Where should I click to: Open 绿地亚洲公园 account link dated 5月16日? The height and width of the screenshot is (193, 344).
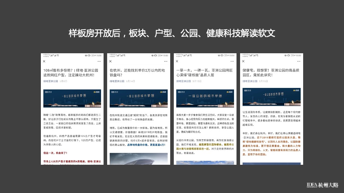[x=250, y=81]
